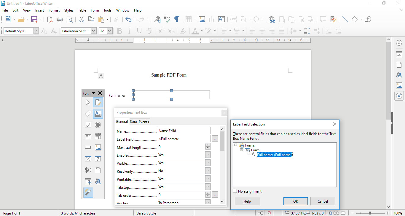Activate the Label form control tool

point(88,113)
